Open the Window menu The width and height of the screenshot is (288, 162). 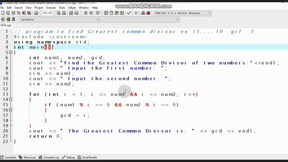84,8
